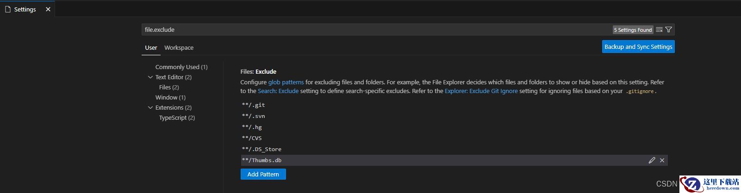Screen dimensions: 741x193
Task: Select Commonly Used (1) in the tree
Action: click(181, 67)
